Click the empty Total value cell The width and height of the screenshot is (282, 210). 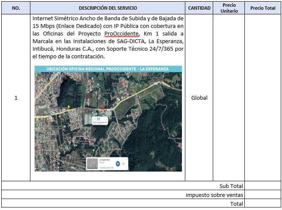pyautogui.click(x=263, y=204)
